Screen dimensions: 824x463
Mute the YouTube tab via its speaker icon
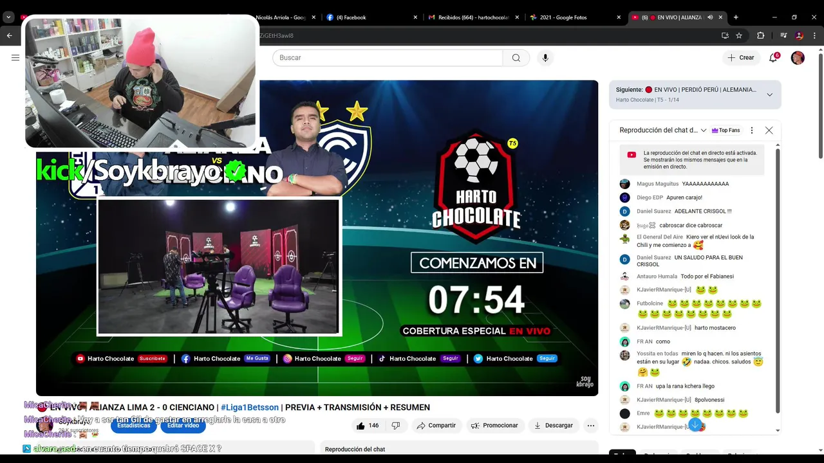pos(710,17)
